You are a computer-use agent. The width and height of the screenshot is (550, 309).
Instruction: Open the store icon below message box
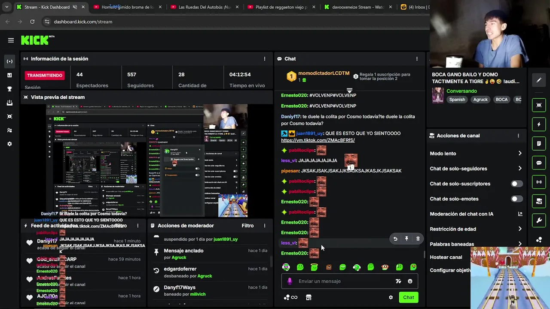(309, 297)
